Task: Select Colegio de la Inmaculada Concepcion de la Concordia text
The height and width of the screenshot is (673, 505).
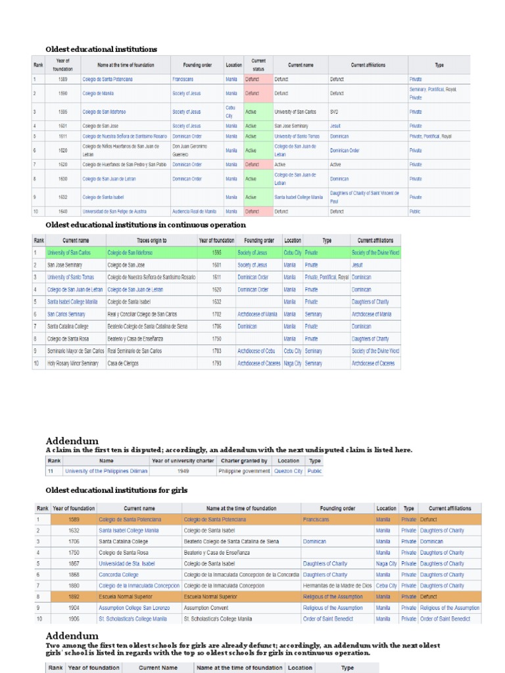Action: 241,574
